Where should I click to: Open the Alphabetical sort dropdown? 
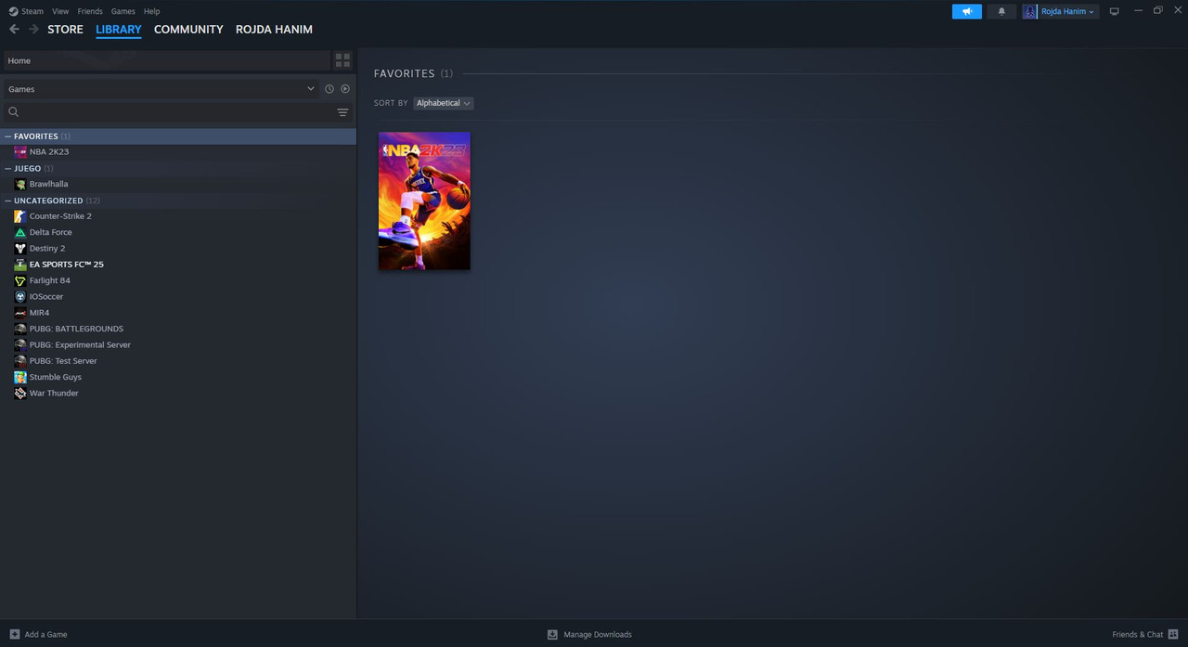pos(443,103)
